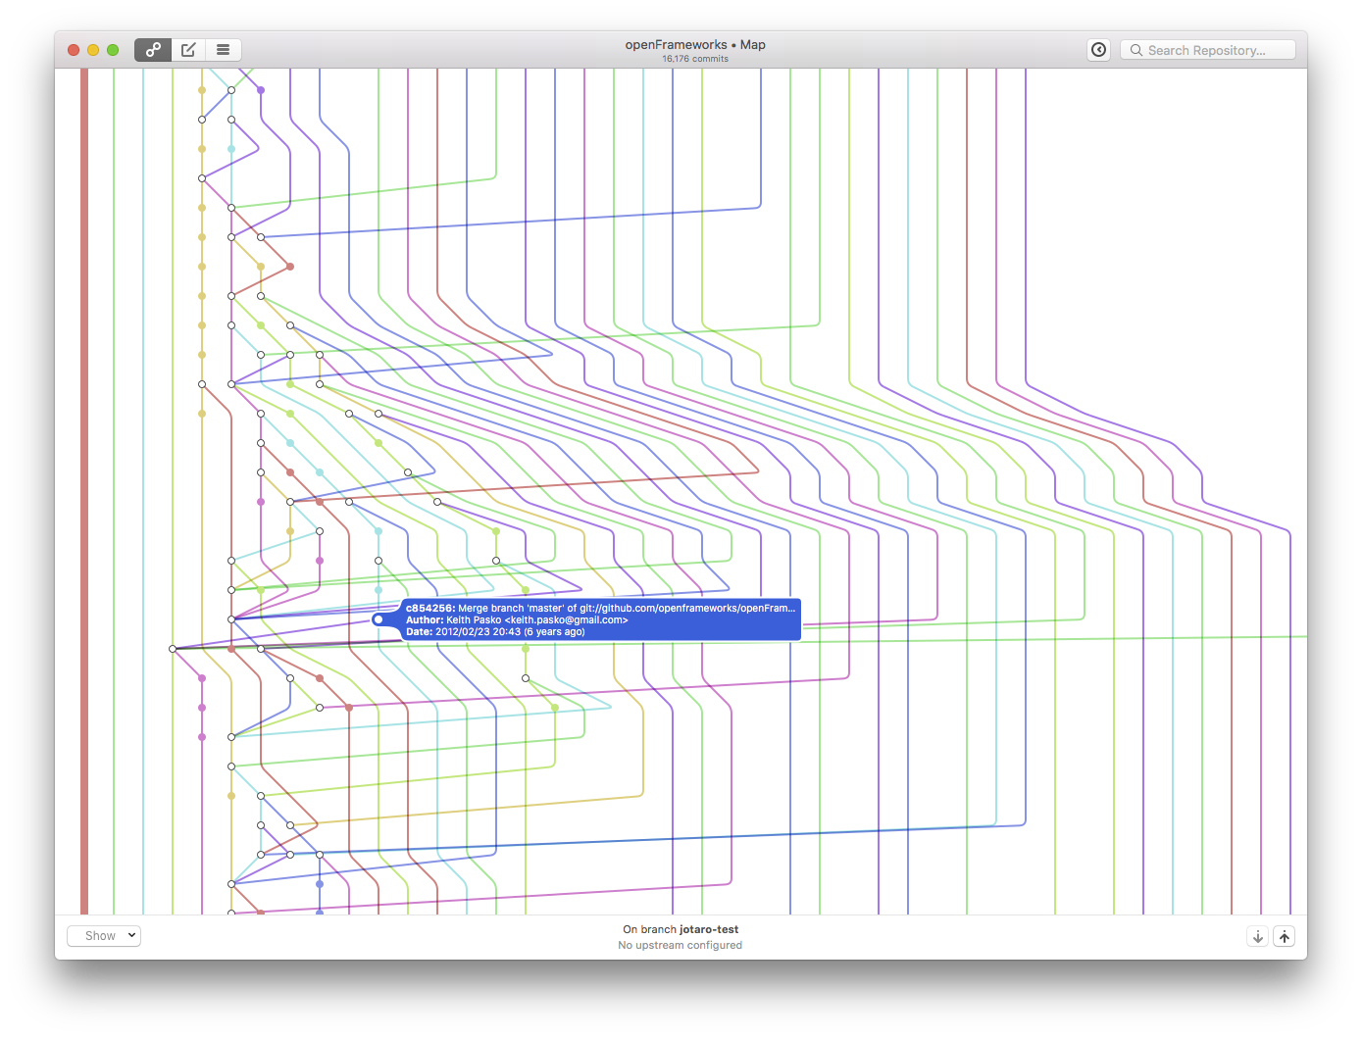Select the topmost red filled commit node
This screenshot has width=1362, height=1038.
coord(290,267)
